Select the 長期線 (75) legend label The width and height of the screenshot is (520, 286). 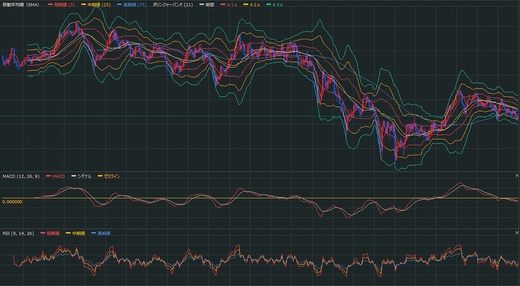click(135, 5)
